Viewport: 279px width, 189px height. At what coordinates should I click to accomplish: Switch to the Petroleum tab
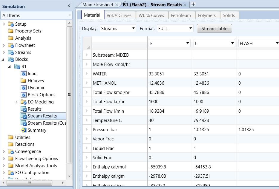[181, 15]
